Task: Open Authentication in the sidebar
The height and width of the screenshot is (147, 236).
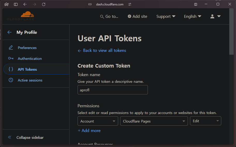Action: click(30, 59)
